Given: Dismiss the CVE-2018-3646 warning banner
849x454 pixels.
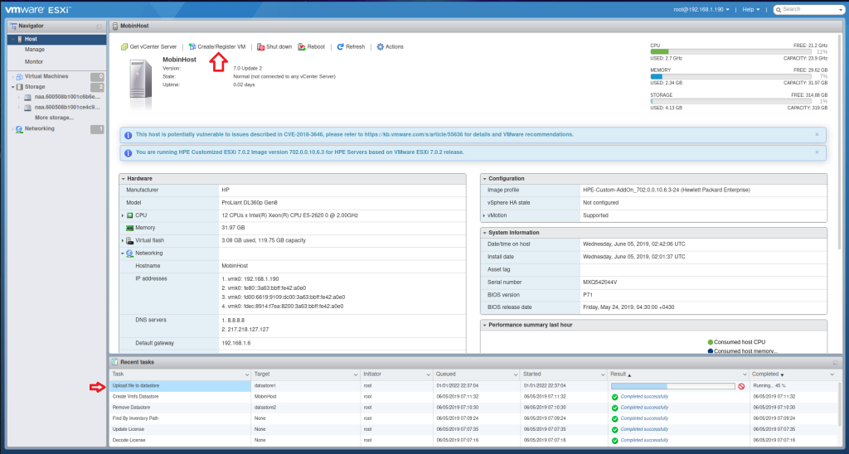Looking at the screenshot, I should (817, 134).
